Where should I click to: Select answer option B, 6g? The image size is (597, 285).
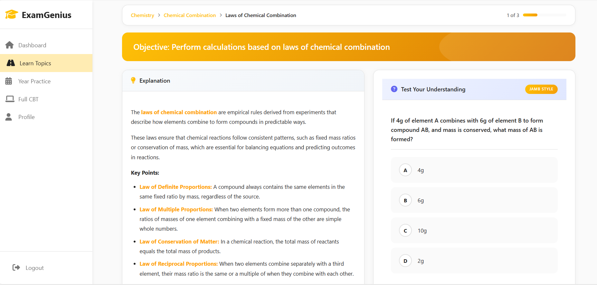[474, 200]
